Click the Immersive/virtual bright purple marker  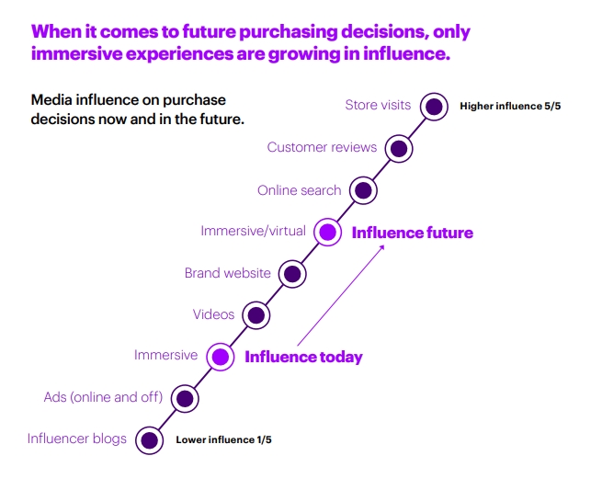[x=327, y=232]
